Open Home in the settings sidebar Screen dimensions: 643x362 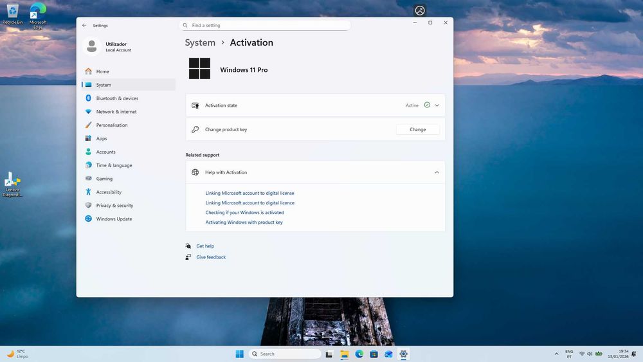coord(129,71)
